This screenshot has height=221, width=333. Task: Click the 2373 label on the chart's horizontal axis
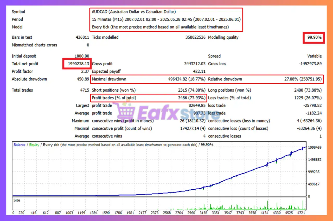click(x=155, y=213)
